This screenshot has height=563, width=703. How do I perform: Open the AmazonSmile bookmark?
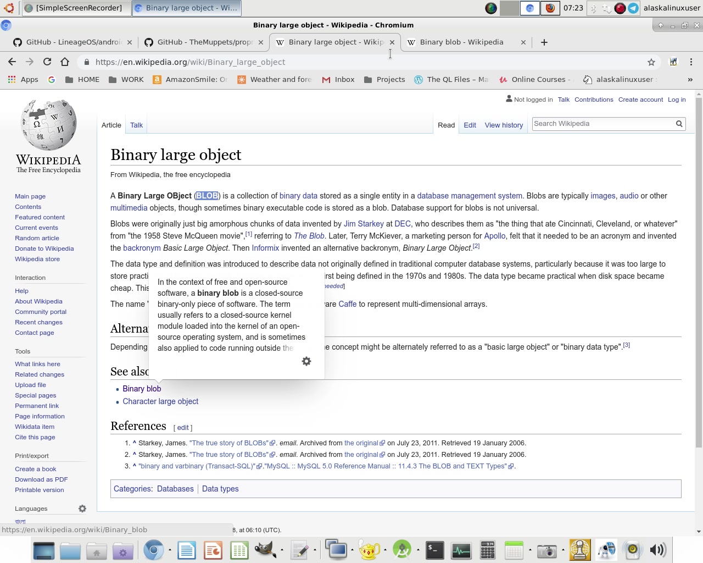pyautogui.click(x=189, y=80)
